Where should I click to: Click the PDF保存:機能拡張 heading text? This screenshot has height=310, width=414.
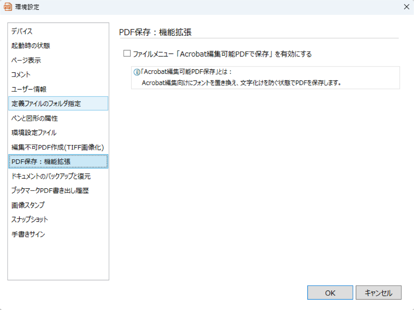point(155,32)
